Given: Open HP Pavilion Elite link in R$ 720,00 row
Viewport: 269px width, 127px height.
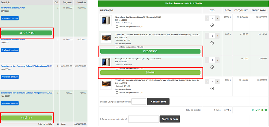Looking at the screenshot, I should pos(13,40).
